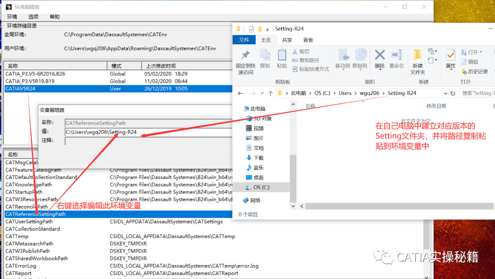This screenshot has height=279, width=495.
Task: Click the Cut scissors icon
Action: (295, 52)
